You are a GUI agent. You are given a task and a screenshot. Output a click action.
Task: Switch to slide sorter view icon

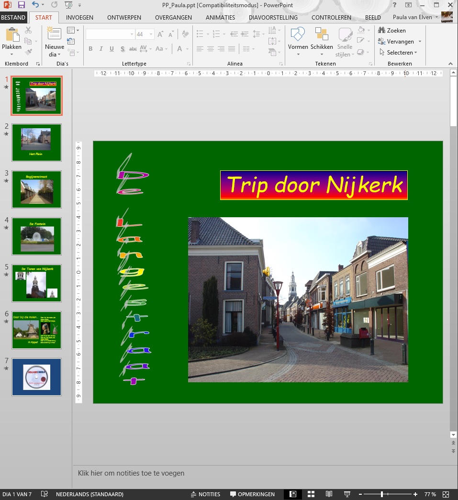click(311, 494)
